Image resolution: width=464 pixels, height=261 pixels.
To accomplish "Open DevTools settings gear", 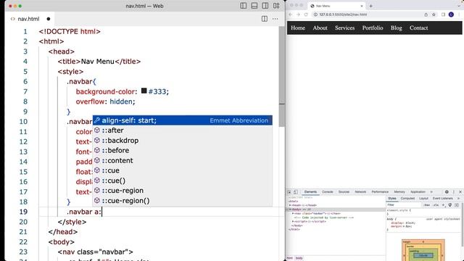I will tap(447, 191).
